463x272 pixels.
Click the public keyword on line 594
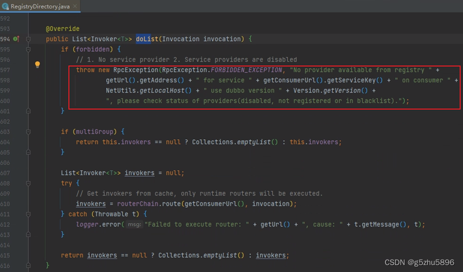pyautogui.click(x=57, y=39)
